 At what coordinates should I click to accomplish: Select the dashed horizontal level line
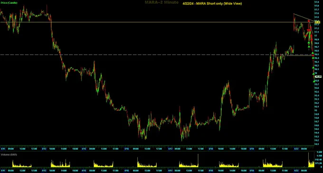157,55
